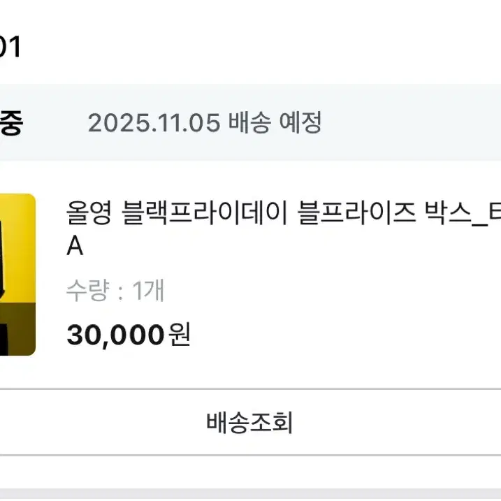Tap the 배송 예정 status text

tap(275, 122)
